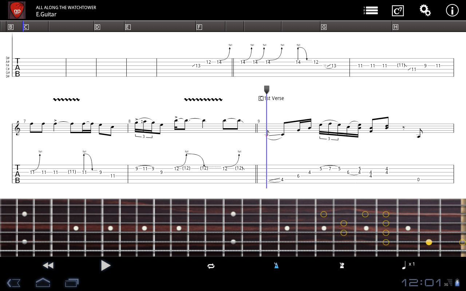Jump to section marker F
Image resolution: width=466 pixels, height=291 pixels.
click(199, 27)
